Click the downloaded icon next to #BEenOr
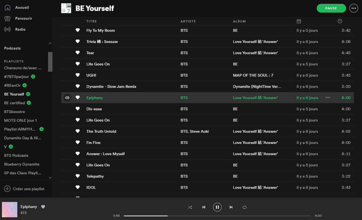 point(25,85)
